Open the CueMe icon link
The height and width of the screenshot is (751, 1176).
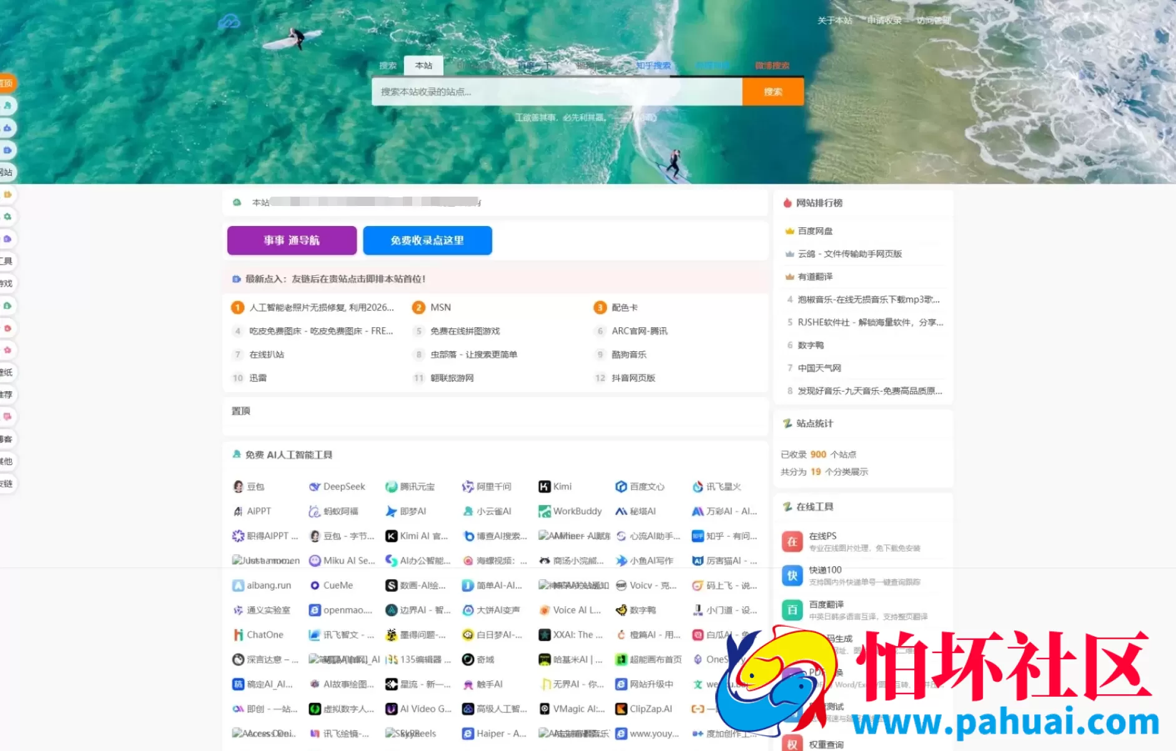(315, 586)
